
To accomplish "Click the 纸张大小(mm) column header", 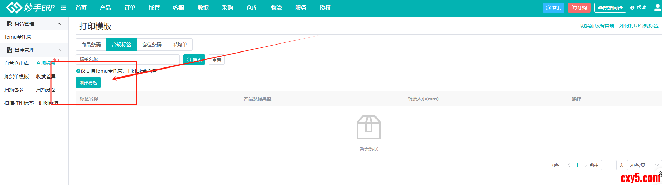I will pyautogui.click(x=423, y=99).
